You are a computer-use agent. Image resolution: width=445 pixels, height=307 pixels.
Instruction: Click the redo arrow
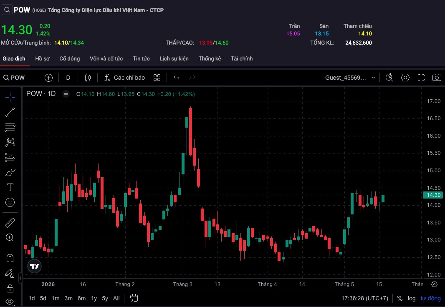(192, 78)
